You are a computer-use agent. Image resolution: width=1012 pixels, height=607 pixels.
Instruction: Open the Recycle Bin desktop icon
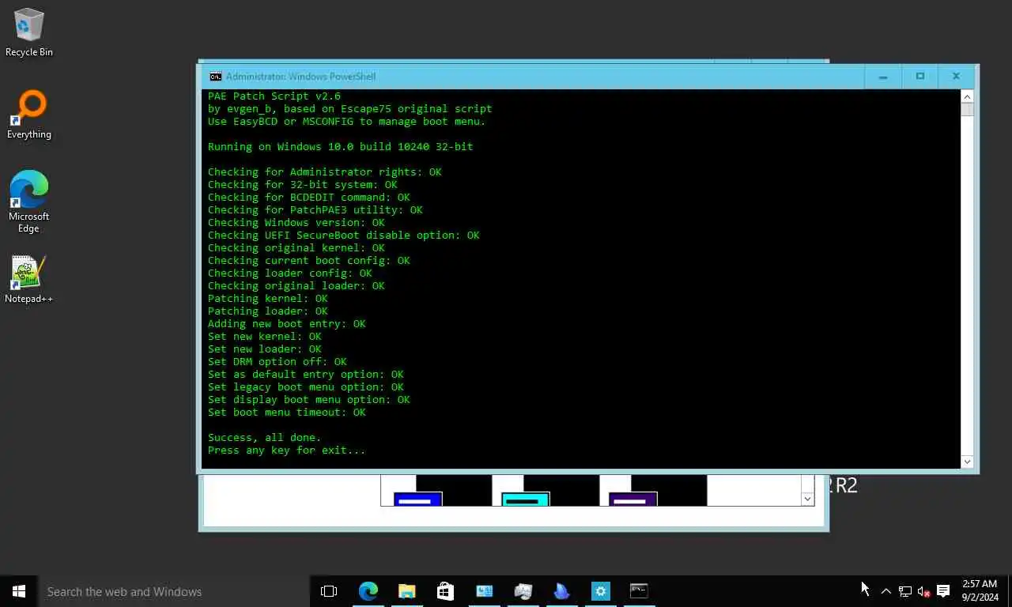(x=29, y=32)
